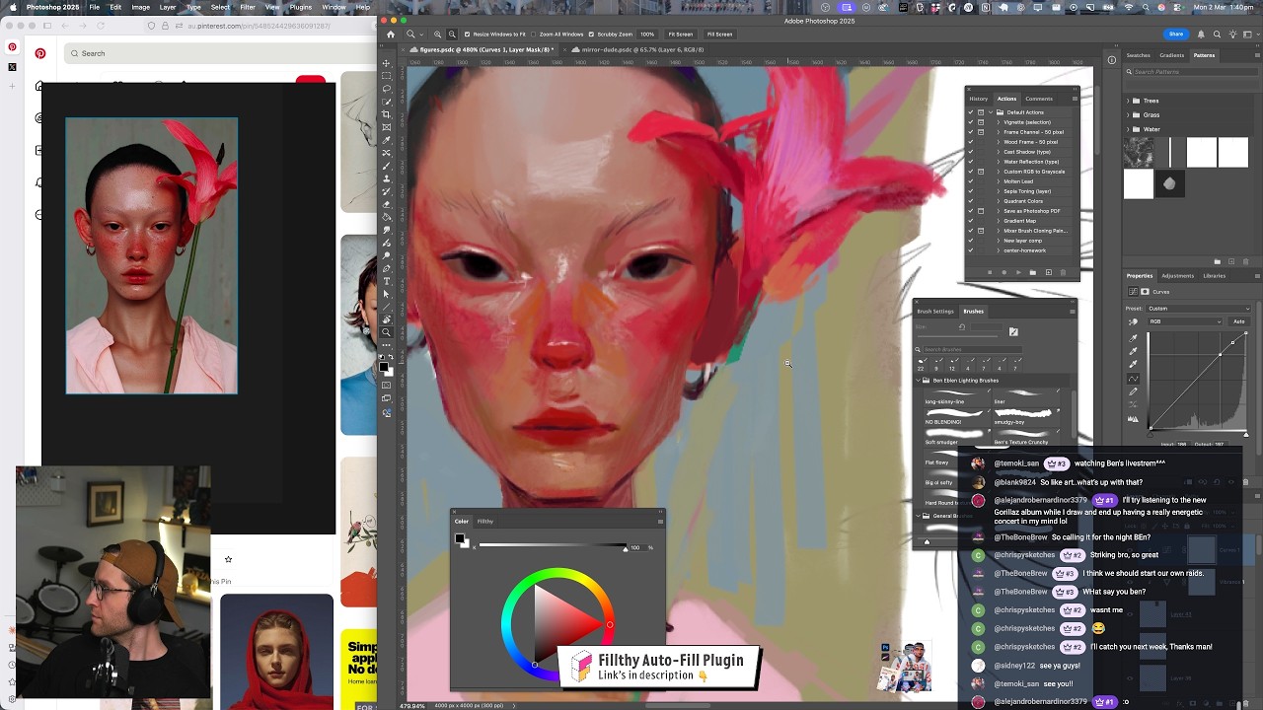The image size is (1263, 710).
Task: Toggle the Sepia Toning action checkmark
Action: click(971, 191)
